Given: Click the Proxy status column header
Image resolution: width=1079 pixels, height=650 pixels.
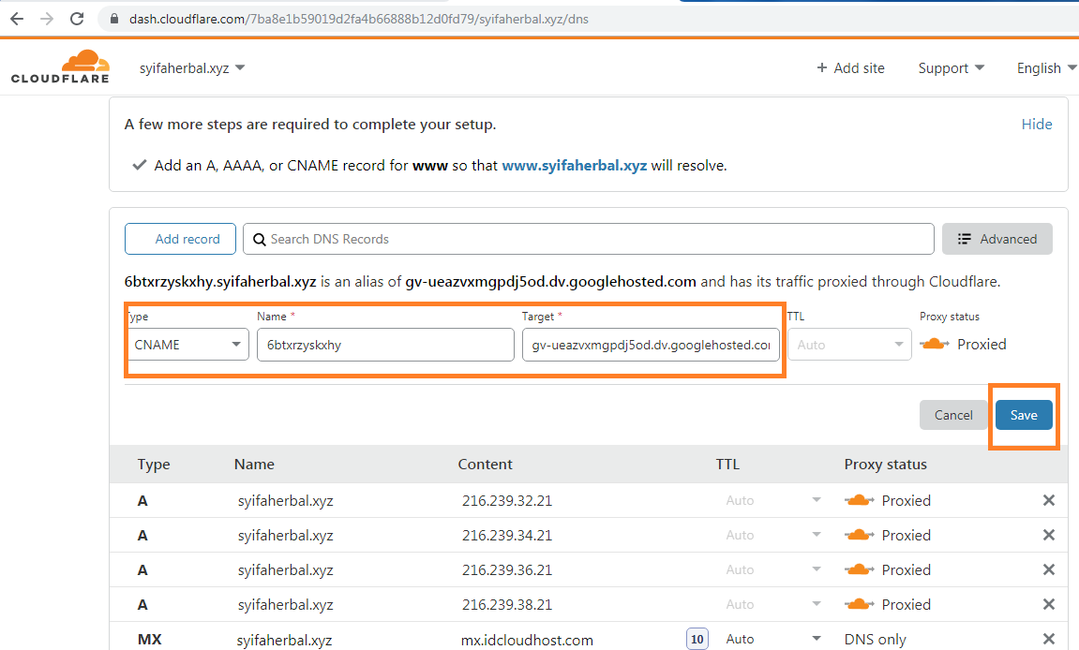Looking at the screenshot, I should click(886, 465).
